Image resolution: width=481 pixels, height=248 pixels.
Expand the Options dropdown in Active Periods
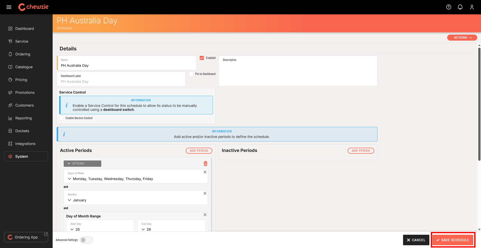coord(82,163)
